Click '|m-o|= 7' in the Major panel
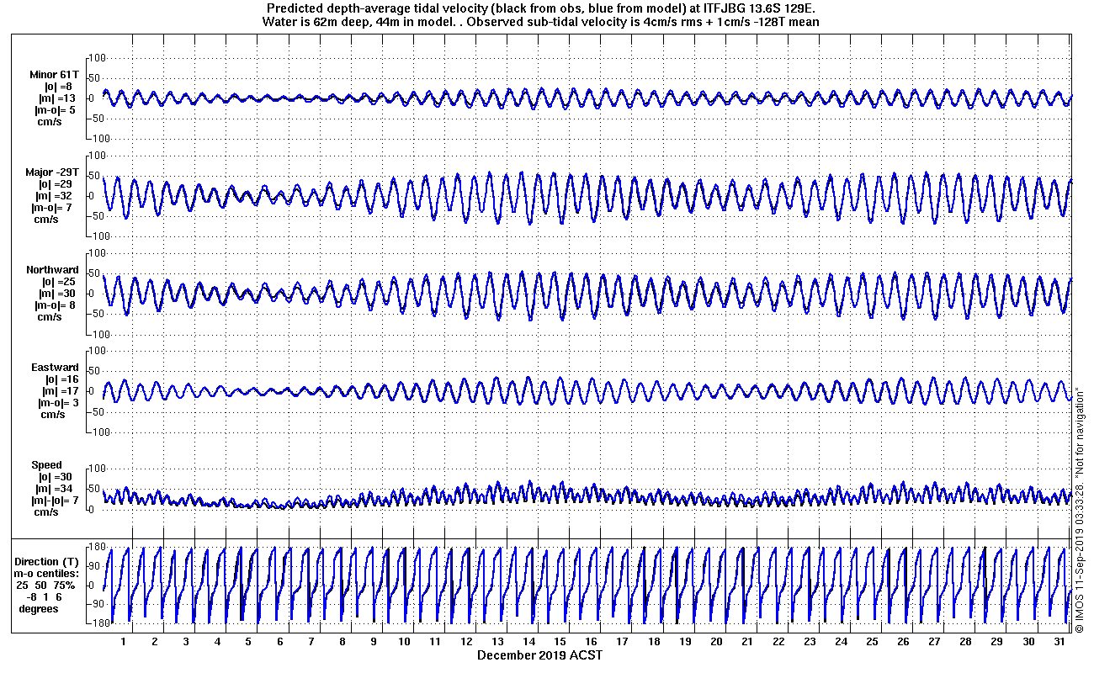The width and height of the screenshot is (1094, 673). point(52,208)
